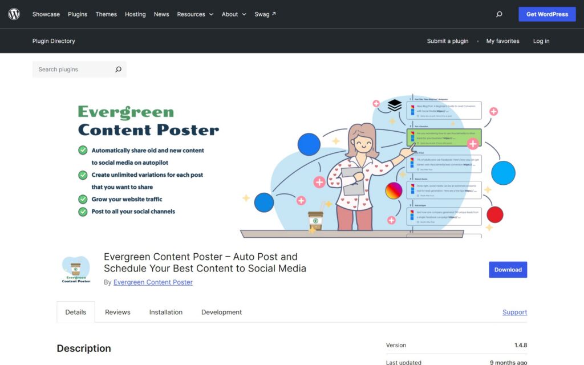The width and height of the screenshot is (584, 365).
Task: Open the Development tab
Action: [222, 312]
